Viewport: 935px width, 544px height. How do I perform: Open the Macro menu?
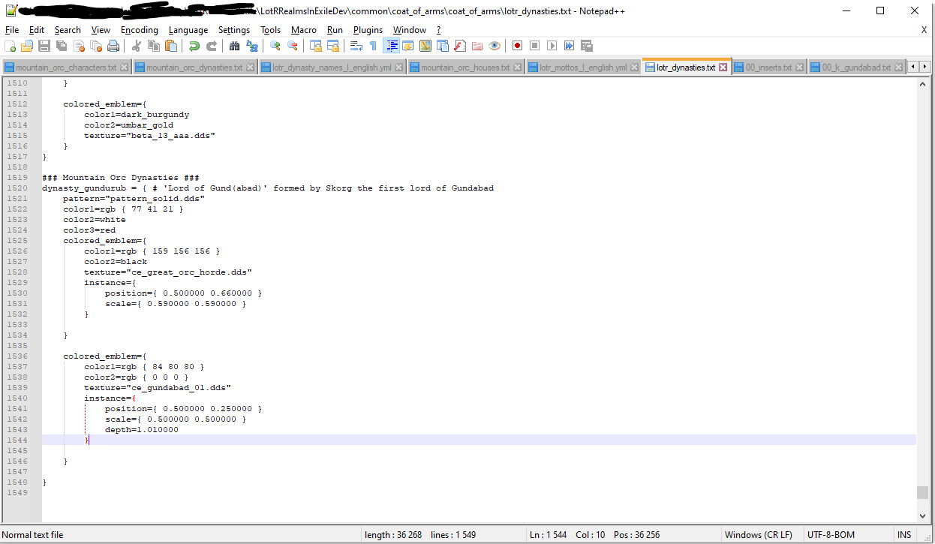point(304,30)
